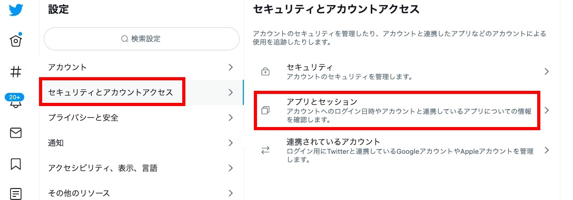Viewport: 573px width, 200px height.
Task: Open the Lists icon in sidebar
Action: 16,193
